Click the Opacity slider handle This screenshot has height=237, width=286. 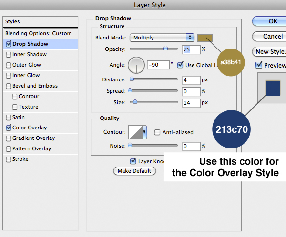pos(166,48)
